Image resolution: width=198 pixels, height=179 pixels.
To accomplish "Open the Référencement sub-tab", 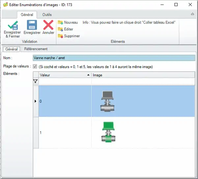I will [x=36, y=49].
